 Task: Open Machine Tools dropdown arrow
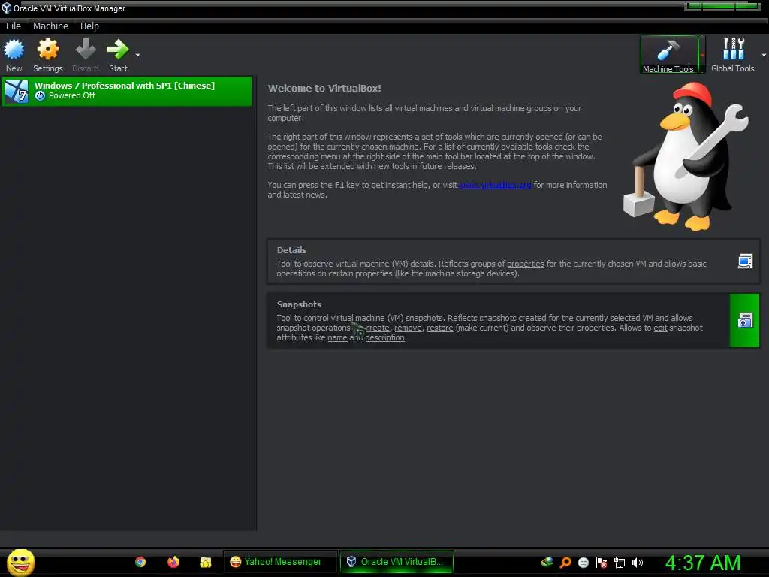coord(702,55)
